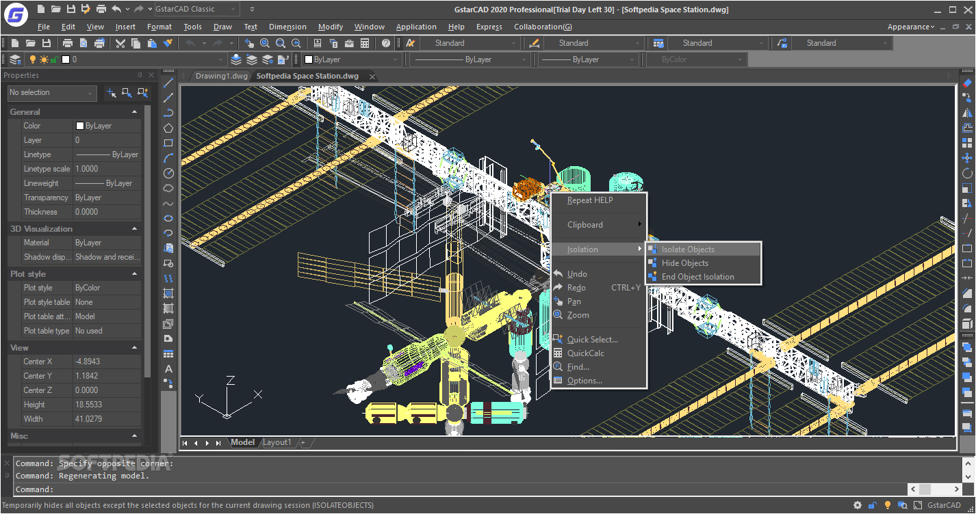Viewport: 976px width, 514px height.
Task: Click the Text Style icon in Styles toolbar
Action: (411, 43)
